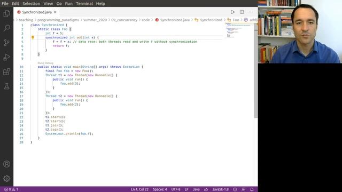342x192 pixels.
Task: Click 'System.out.println(foo.f);' on line 26
Action: [x=69, y=134]
